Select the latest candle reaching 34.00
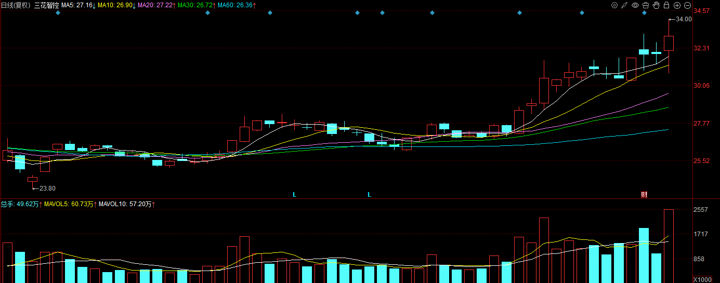Image resolution: width=720 pixels, height=283 pixels. (x=669, y=44)
